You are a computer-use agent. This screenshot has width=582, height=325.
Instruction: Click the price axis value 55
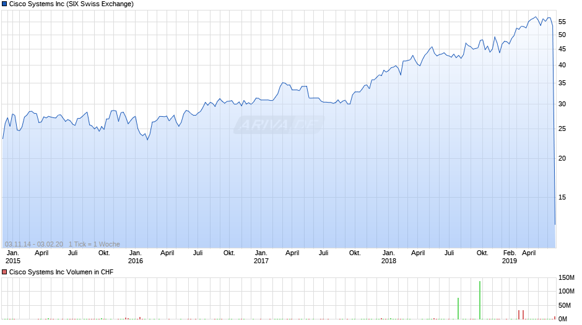(562, 22)
